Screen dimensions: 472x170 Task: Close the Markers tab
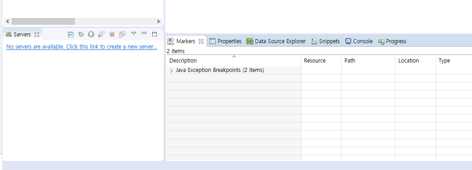pos(201,41)
